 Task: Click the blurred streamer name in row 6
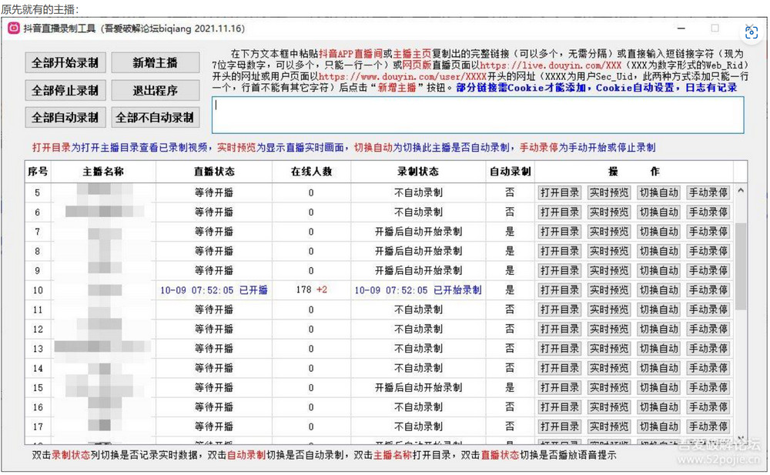tap(104, 212)
